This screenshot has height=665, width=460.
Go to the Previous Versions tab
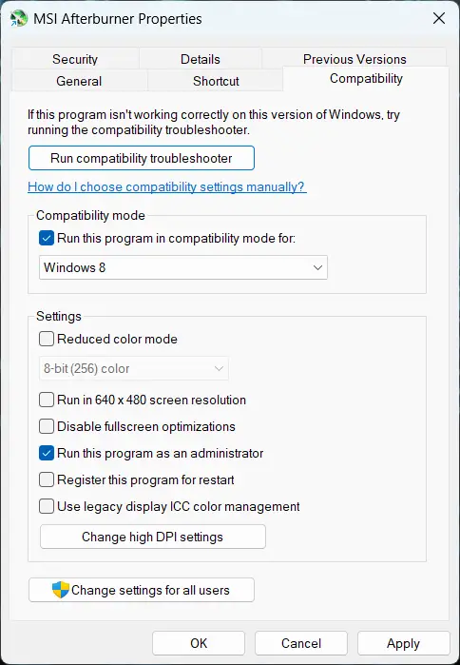355,58
